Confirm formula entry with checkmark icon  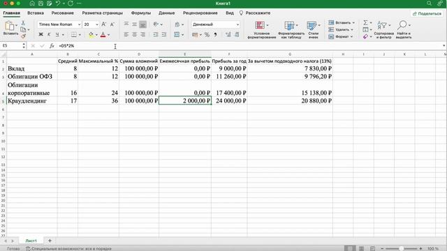[x=42, y=46]
